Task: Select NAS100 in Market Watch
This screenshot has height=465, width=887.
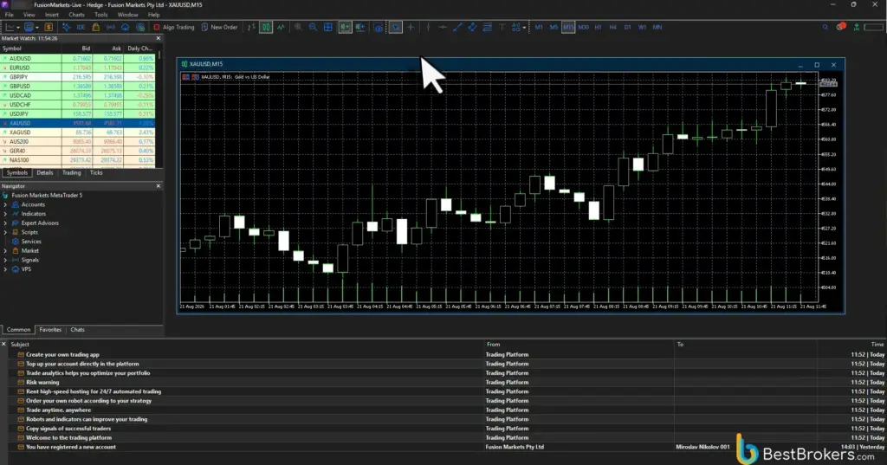Action: point(79,160)
